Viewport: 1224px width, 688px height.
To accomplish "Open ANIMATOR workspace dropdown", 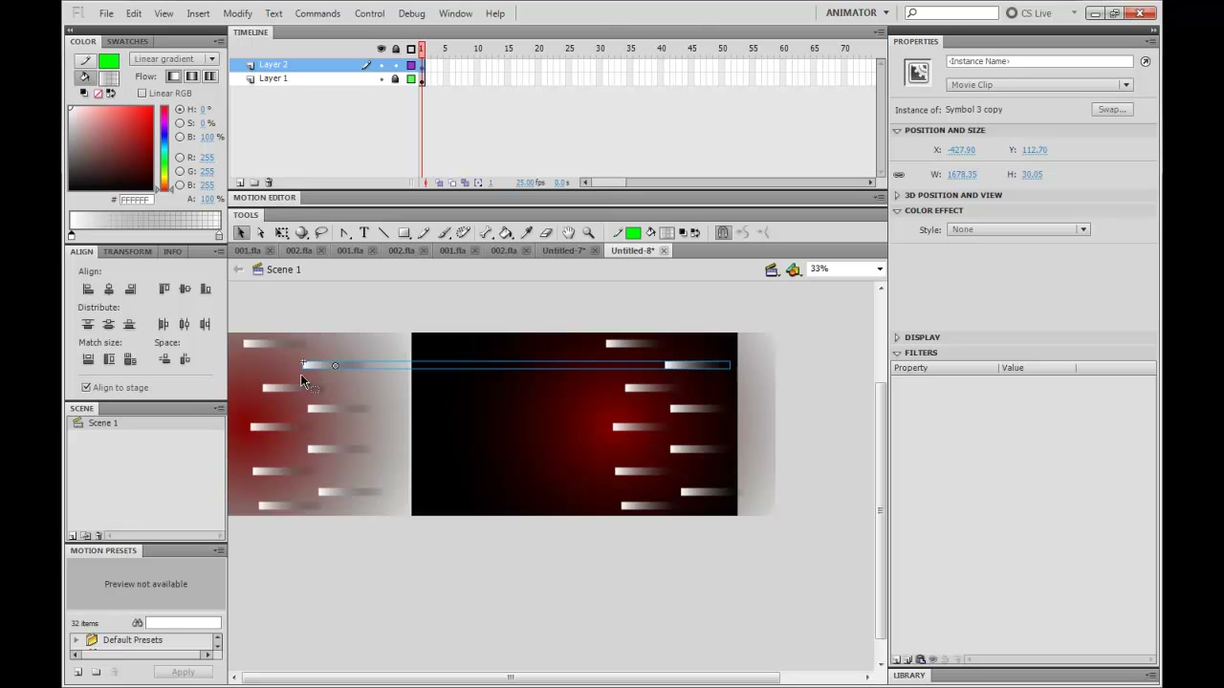I will (858, 13).
